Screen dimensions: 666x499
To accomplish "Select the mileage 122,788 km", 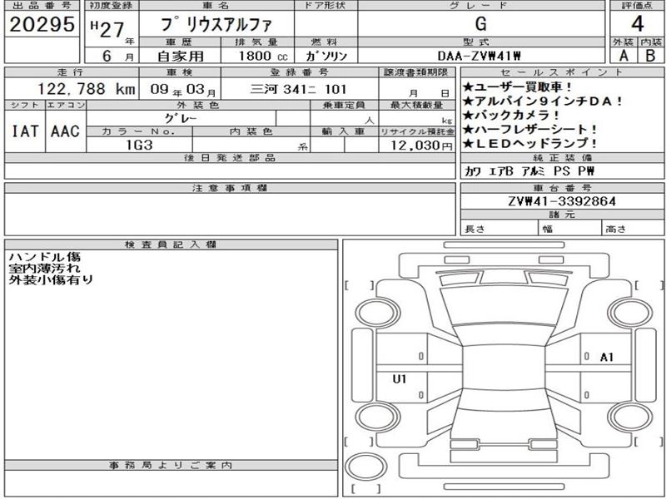I will tap(87, 89).
